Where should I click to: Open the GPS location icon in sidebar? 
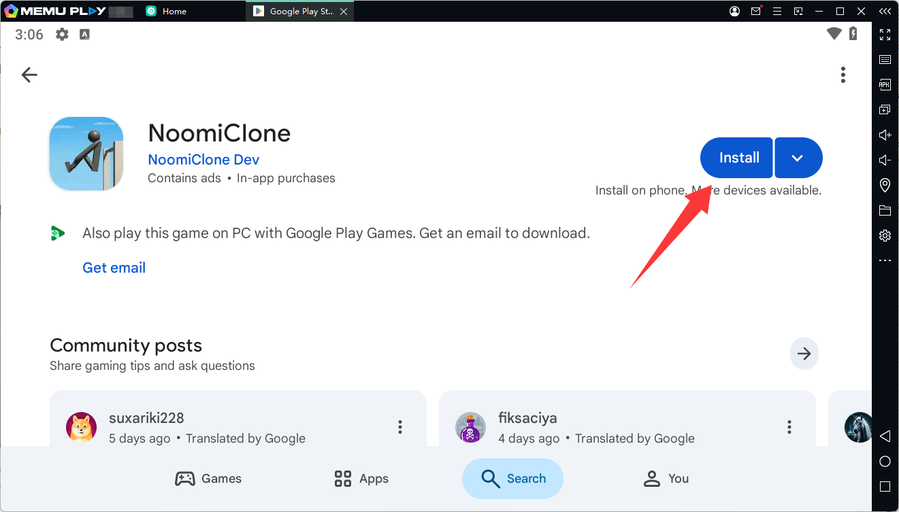pos(885,185)
